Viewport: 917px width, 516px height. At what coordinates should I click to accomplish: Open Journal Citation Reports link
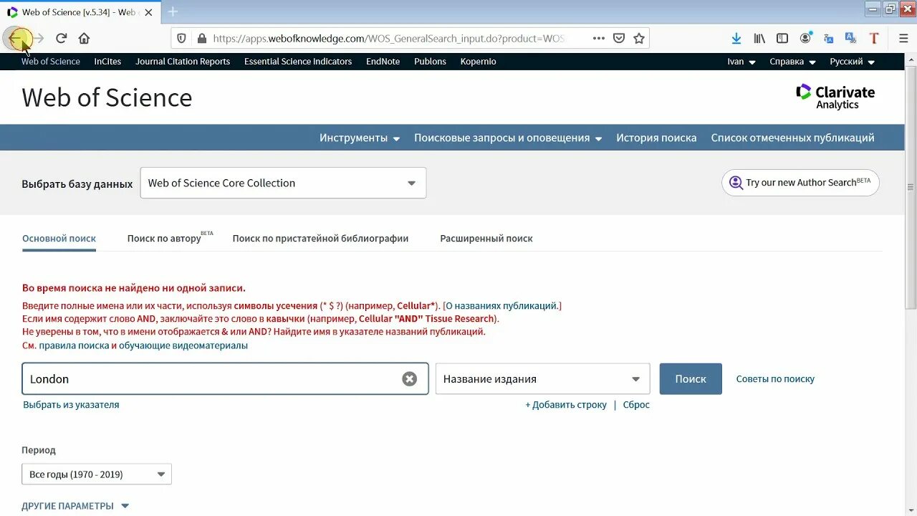183,62
